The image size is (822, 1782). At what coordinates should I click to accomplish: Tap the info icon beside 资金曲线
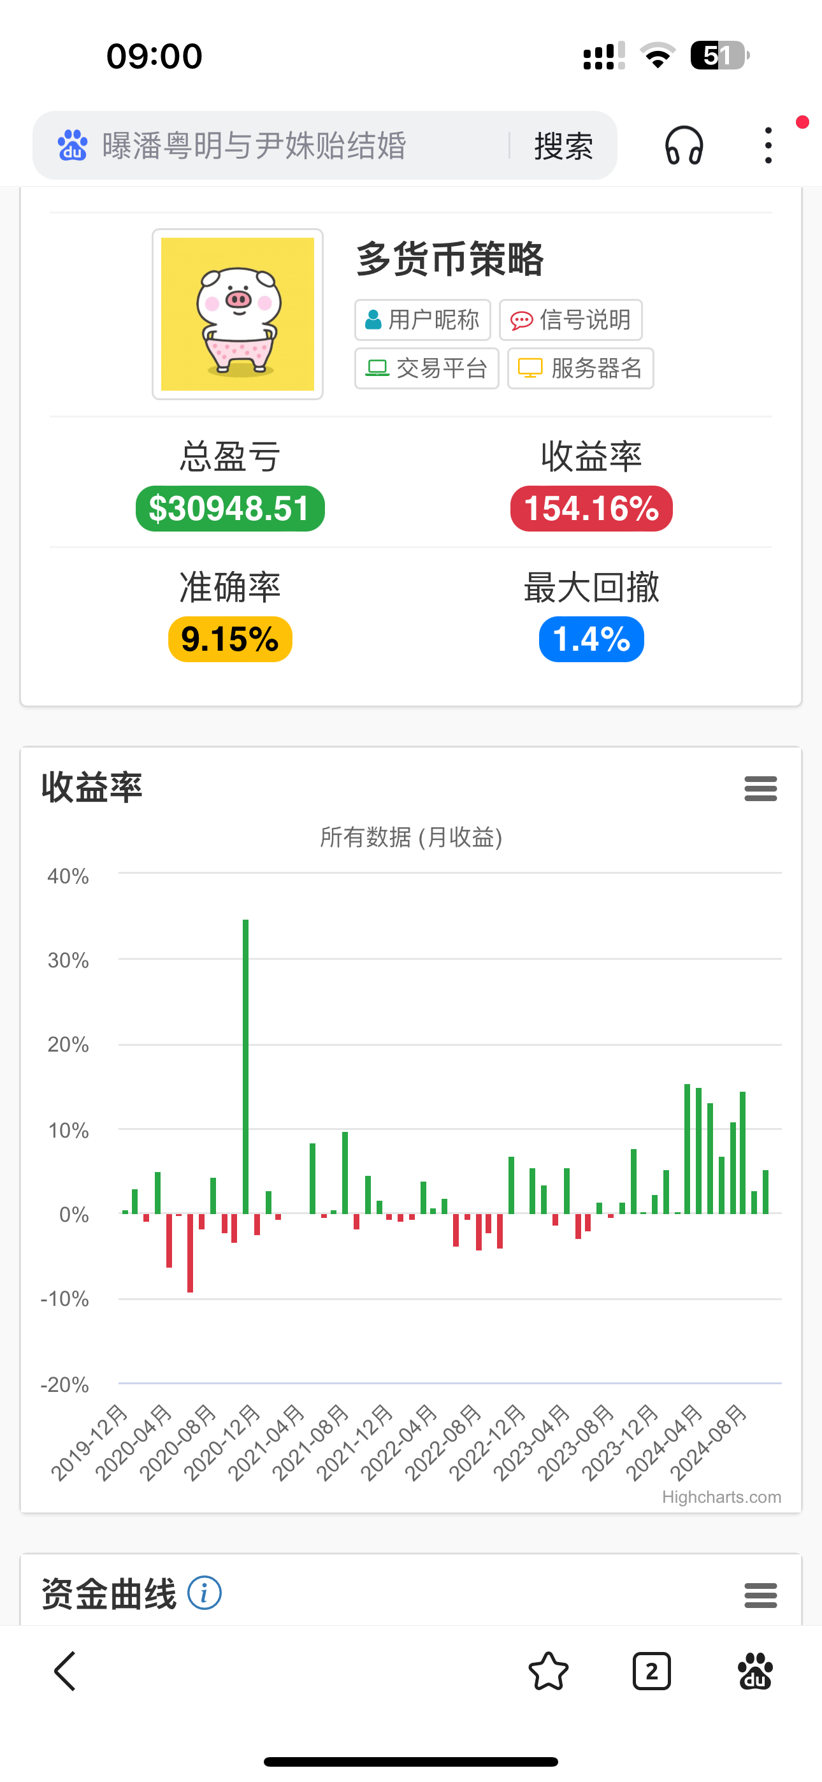pos(204,1593)
